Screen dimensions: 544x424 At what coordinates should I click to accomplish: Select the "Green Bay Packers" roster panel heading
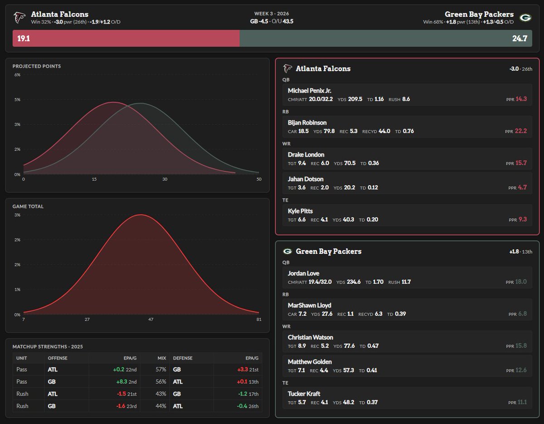(x=329, y=251)
